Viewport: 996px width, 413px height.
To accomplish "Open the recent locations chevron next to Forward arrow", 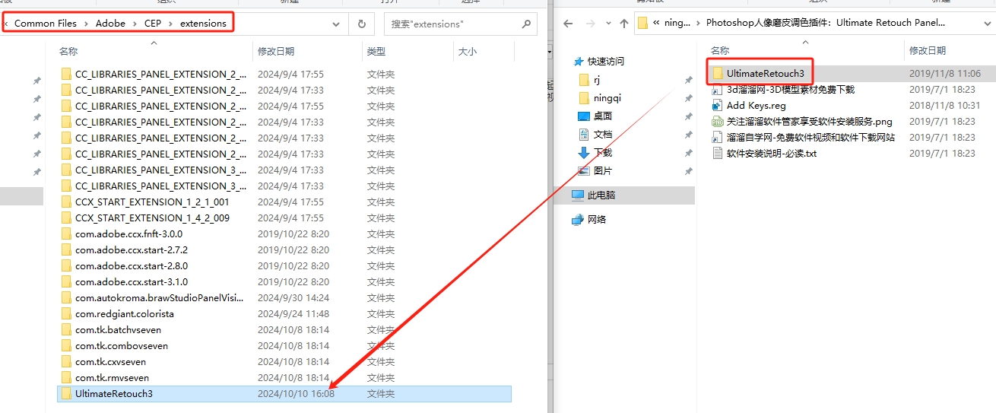I will [x=609, y=24].
